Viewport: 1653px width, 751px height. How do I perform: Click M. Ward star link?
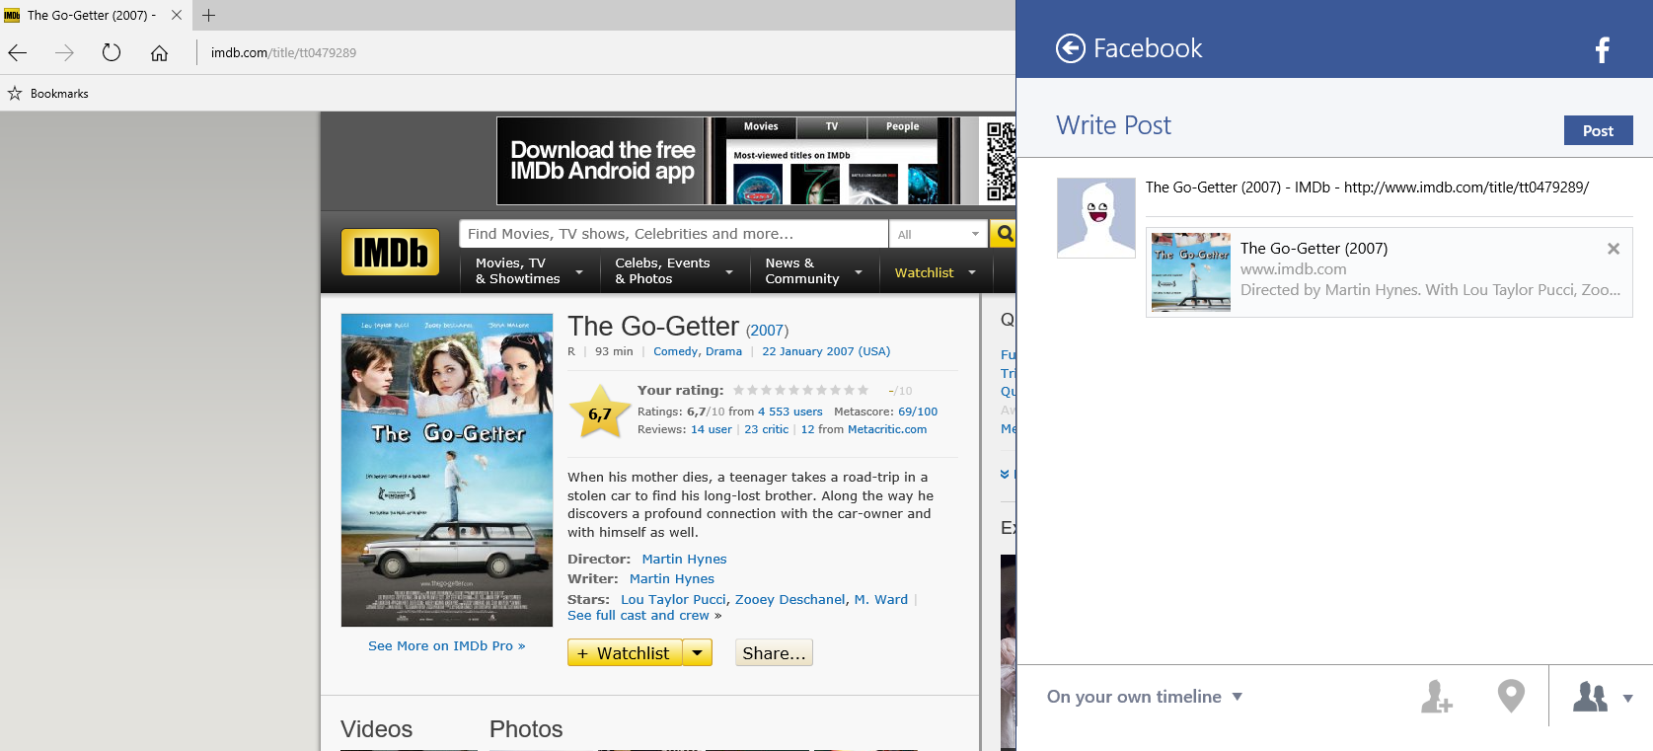[881, 599]
